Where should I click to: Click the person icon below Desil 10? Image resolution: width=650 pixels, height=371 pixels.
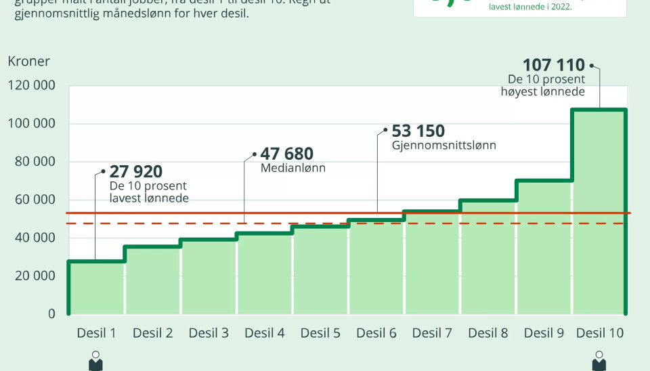point(599,360)
